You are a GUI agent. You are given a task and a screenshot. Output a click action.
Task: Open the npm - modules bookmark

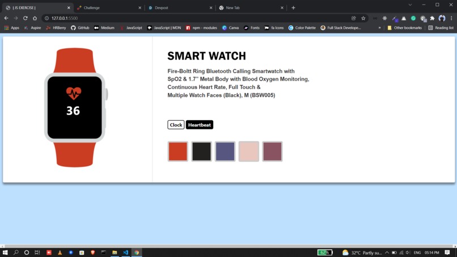click(201, 28)
